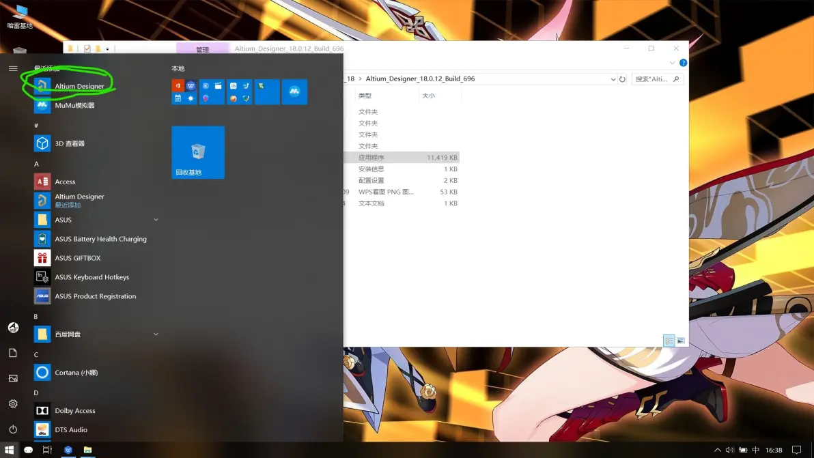Click the 本地 tile group title
Viewport: 814px width, 458px height.
[x=178, y=68]
